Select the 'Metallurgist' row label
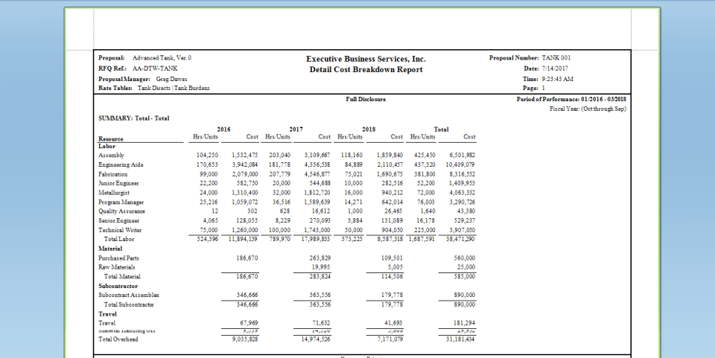The height and width of the screenshot is (358, 715). pos(114,193)
